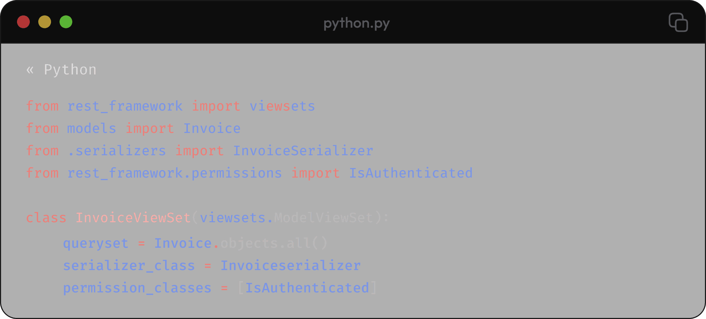The image size is (706, 319).
Task: Click rest_framework in the first import line
Action: point(125,106)
